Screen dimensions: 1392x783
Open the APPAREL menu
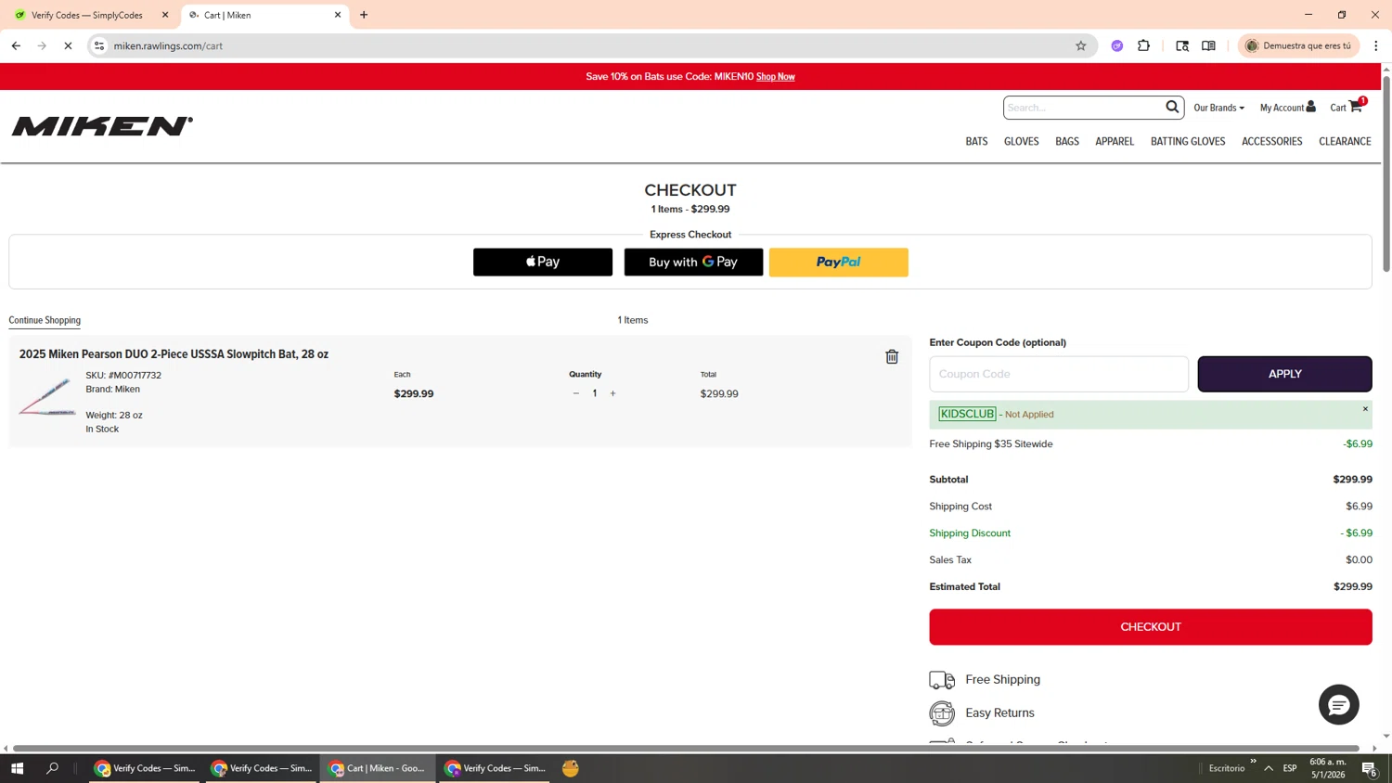coord(1115,142)
